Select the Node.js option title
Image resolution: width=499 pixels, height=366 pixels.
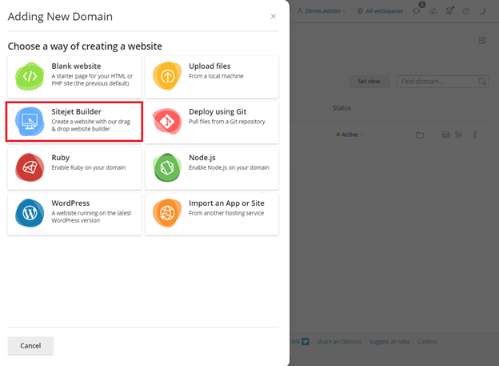202,158
